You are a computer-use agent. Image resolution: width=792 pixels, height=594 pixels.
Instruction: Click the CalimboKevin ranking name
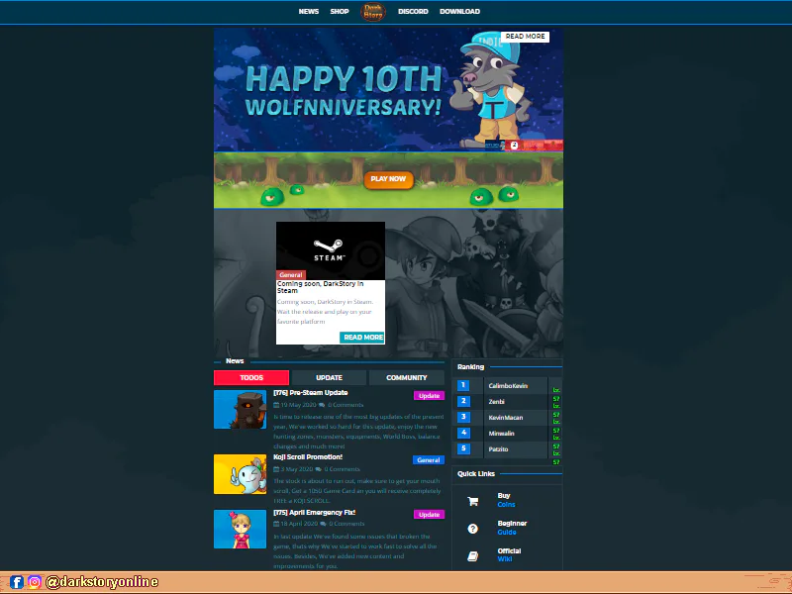pyautogui.click(x=508, y=386)
